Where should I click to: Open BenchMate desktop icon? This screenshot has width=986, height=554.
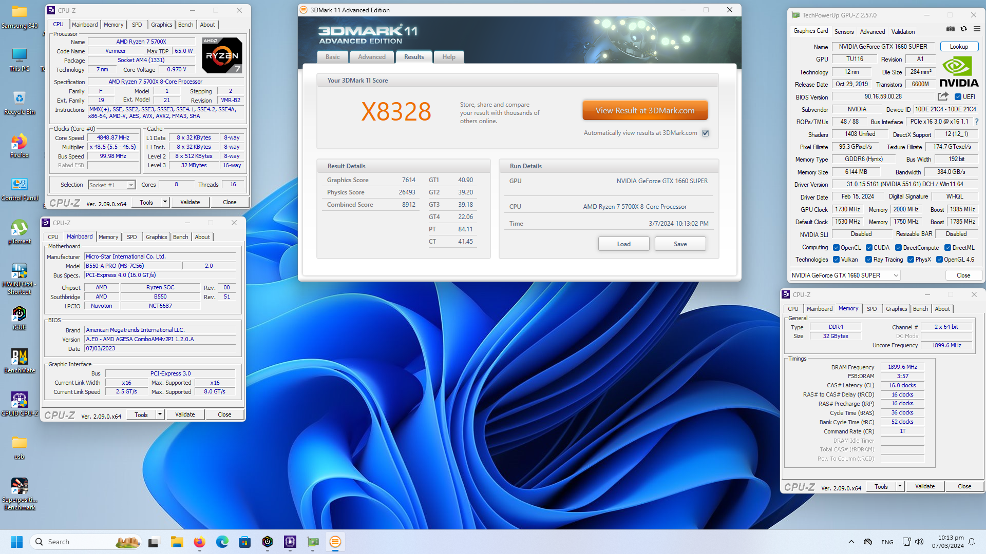20,362
